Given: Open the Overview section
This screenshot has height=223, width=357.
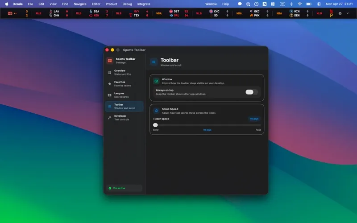Looking at the screenshot, I should [125, 72].
